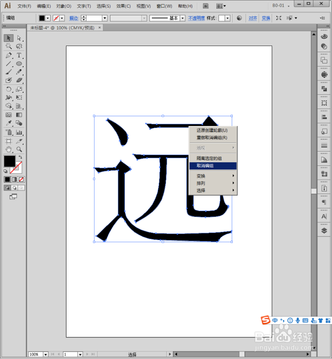Select the Perspective Grid tool
The image size is (332, 359).
(19, 106)
